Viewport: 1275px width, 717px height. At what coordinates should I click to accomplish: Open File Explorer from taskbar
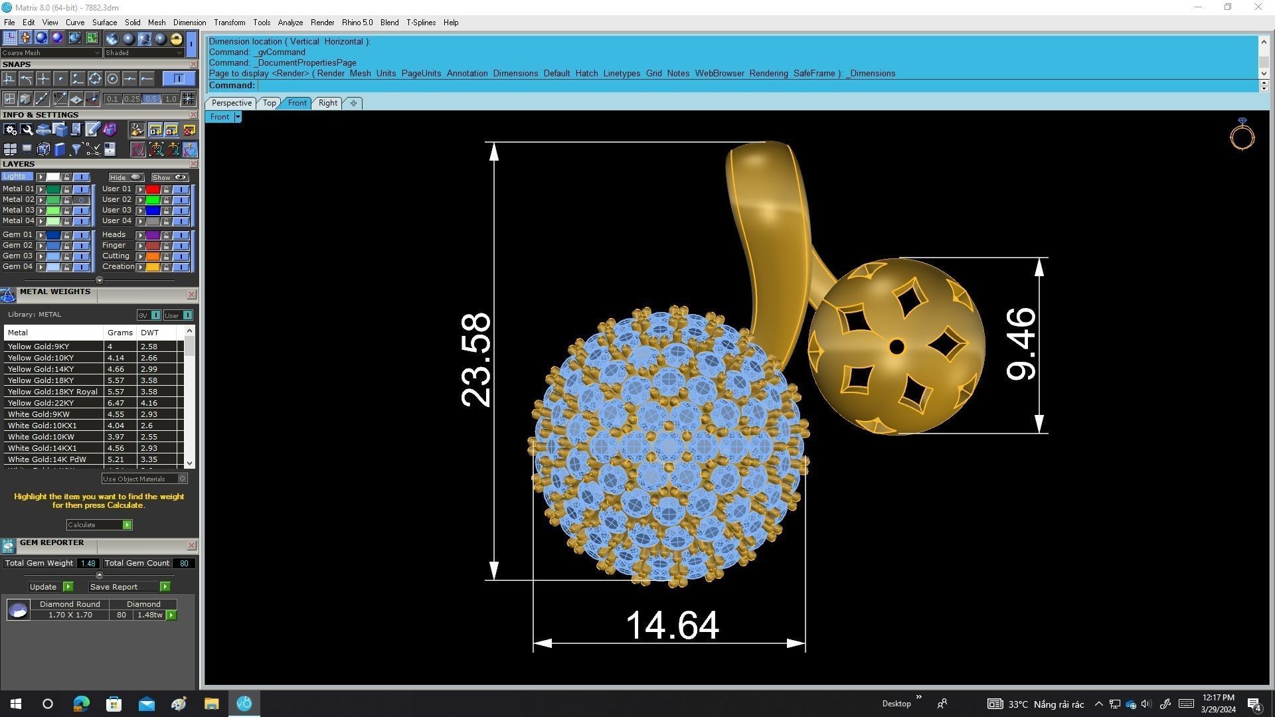[x=211, y=704]
